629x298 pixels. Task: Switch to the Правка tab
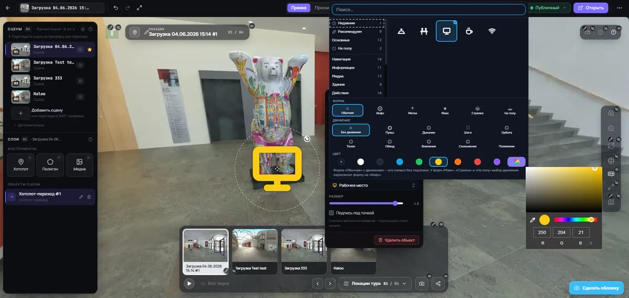click(x=299, y=8)
